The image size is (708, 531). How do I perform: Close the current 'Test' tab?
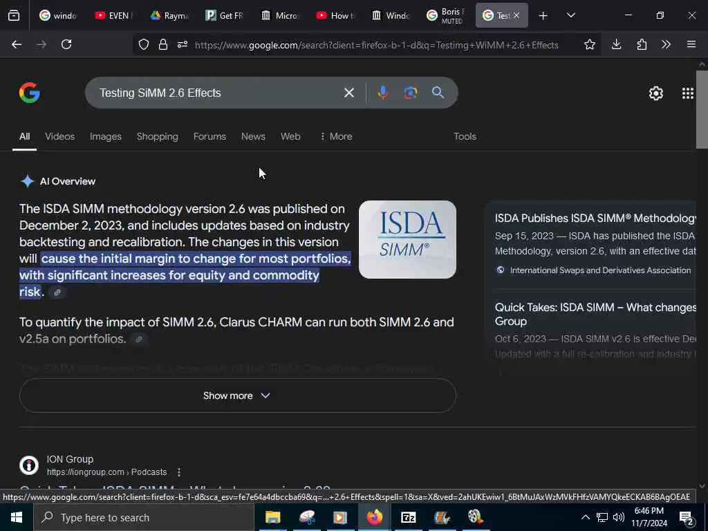(516, 15)
